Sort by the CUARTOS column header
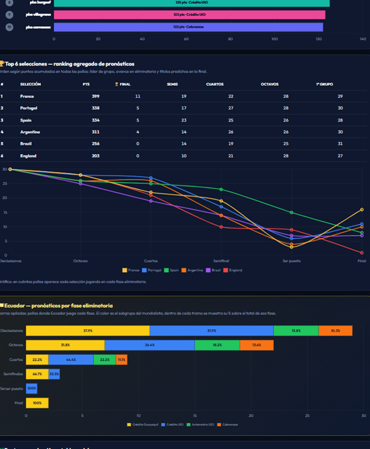 (215, 84)
